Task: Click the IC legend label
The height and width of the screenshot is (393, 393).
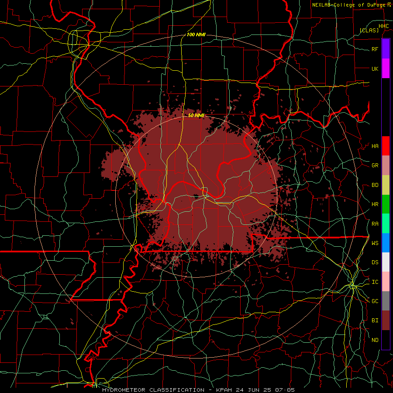Action: pyautogui.click(x=375, y=282)
